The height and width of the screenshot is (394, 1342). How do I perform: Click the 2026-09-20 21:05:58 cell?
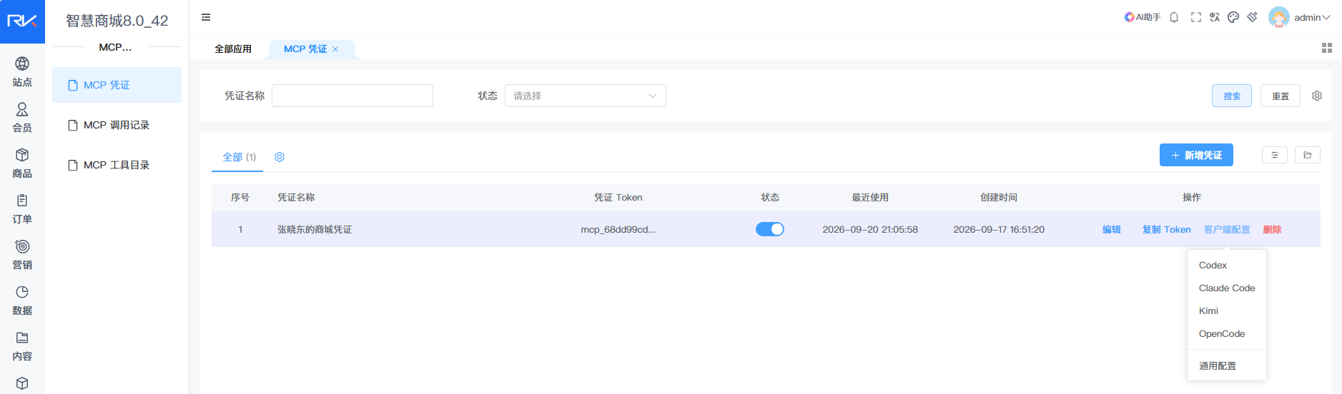pos(870,229)
